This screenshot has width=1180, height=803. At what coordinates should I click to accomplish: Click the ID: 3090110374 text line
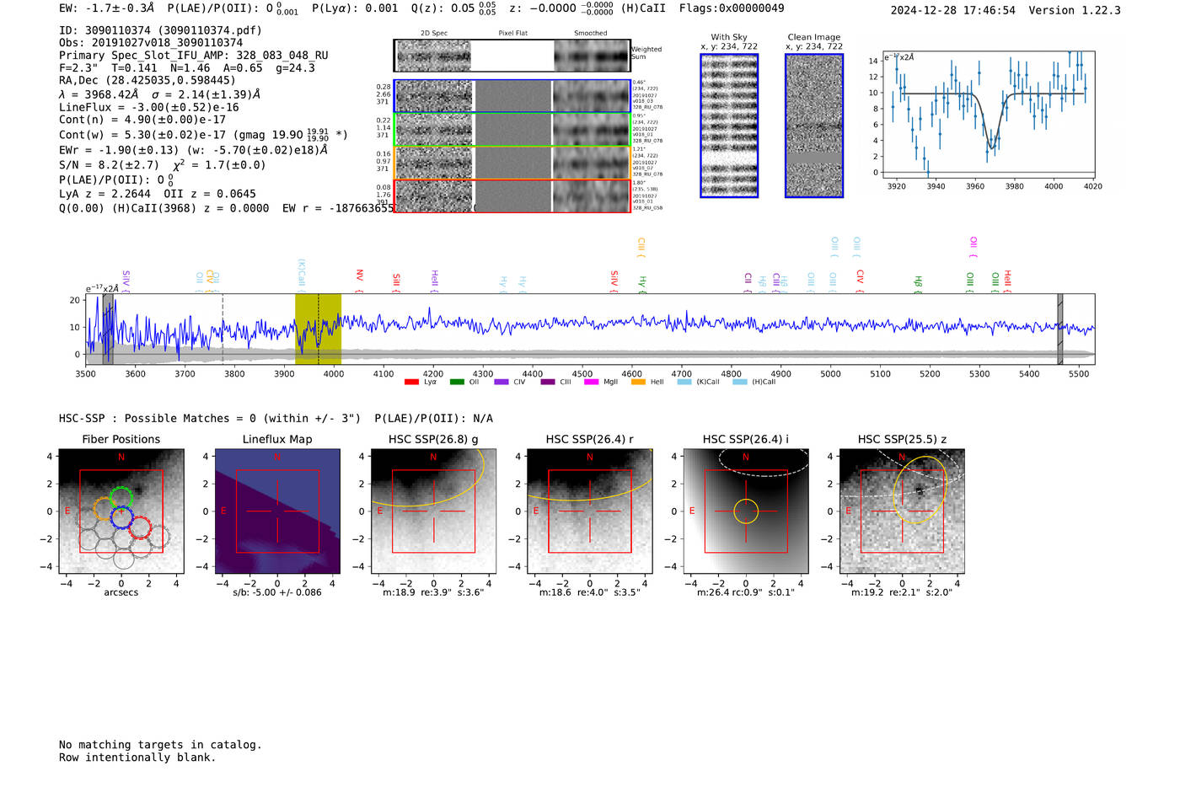pyautogui.click(x=160, y=30)
